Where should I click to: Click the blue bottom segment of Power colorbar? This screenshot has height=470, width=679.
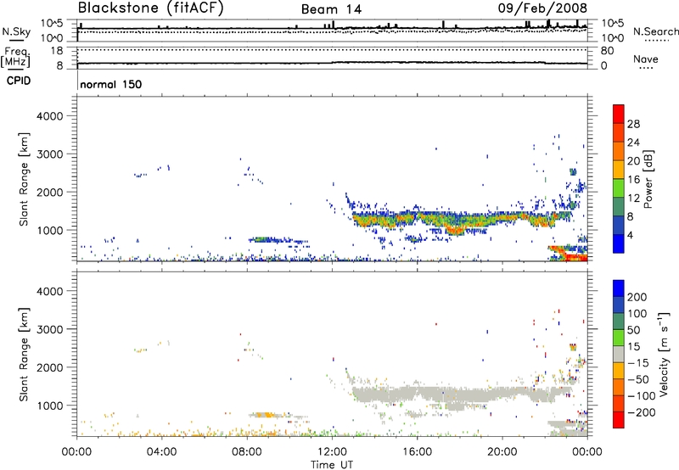coord(619,243)
